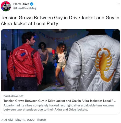121x123 pixels.
Task: Click the tweet headline text
Action: pyautogui.click(x=60, y=21)
